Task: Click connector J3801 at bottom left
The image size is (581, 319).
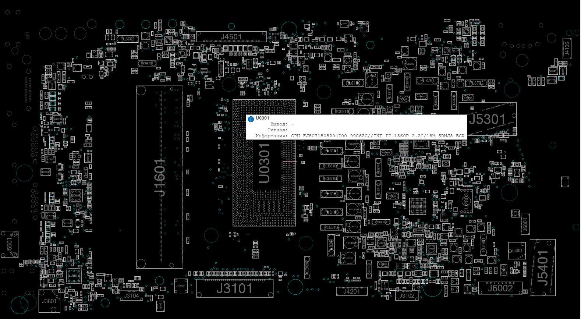Action: (49, 301)
